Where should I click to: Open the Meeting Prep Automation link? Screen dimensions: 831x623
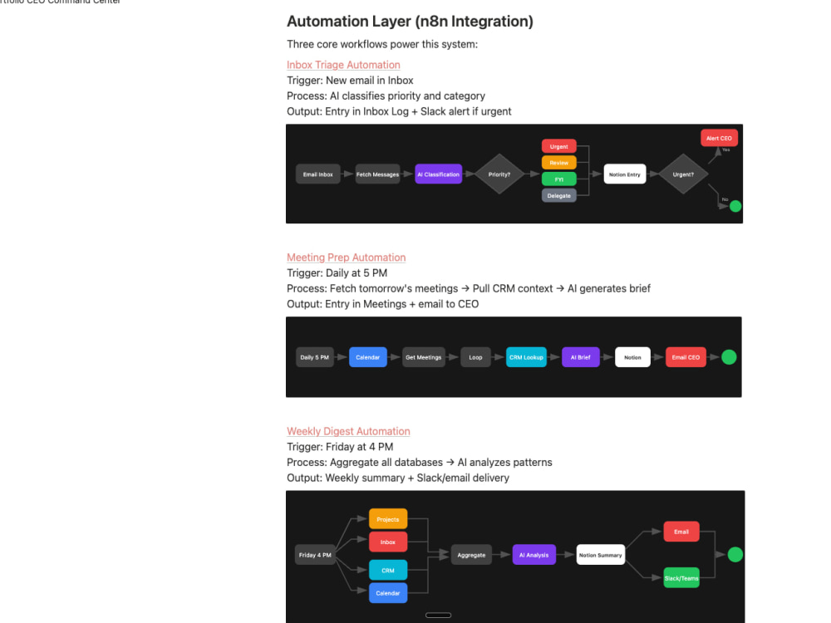[346, 258]
